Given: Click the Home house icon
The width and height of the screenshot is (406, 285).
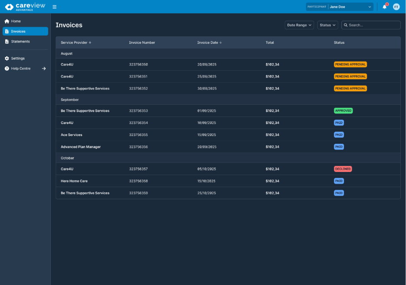Looking at the screenshot, I should 7,21.
